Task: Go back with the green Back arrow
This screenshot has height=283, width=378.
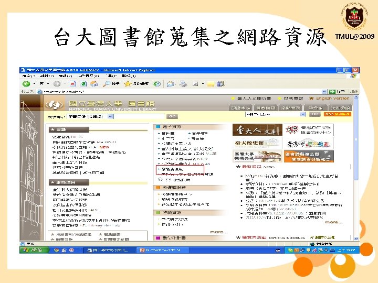Action: tap(26, 84)
